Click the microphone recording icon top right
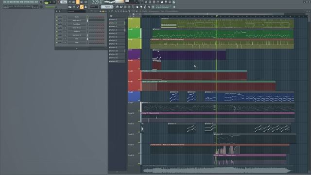Screen dimensions: 311x175 (154, 2)
